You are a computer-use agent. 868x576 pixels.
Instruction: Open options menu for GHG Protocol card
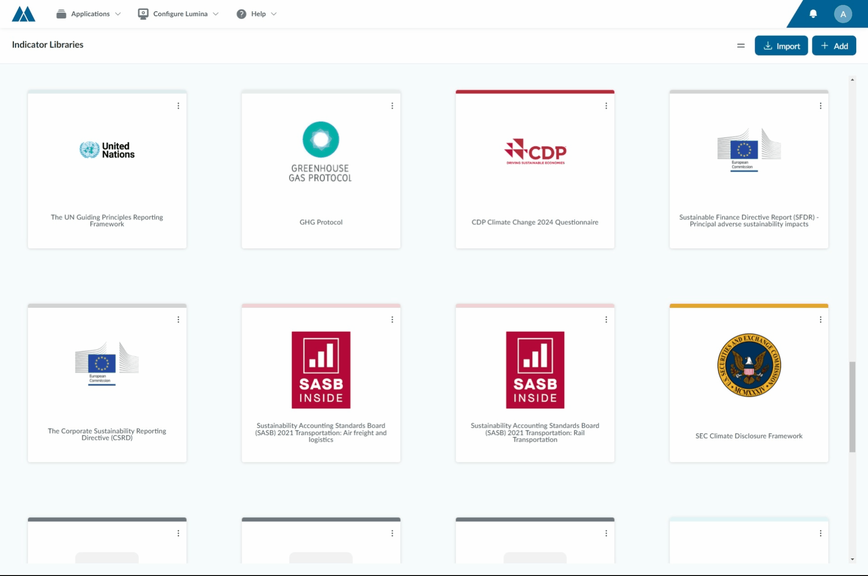[x=392, y=106]
